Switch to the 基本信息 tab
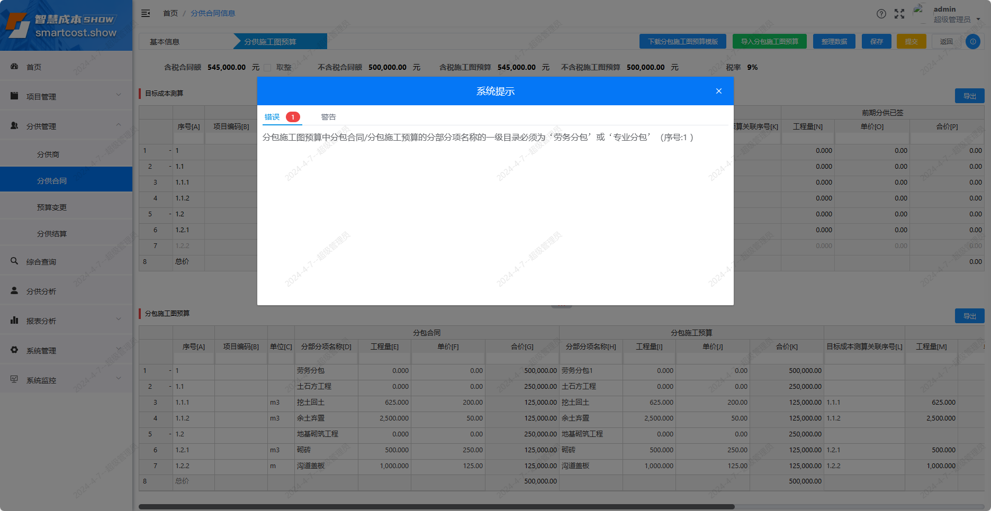The height and width of the screenshot is (511, 991). coord(165,42)
